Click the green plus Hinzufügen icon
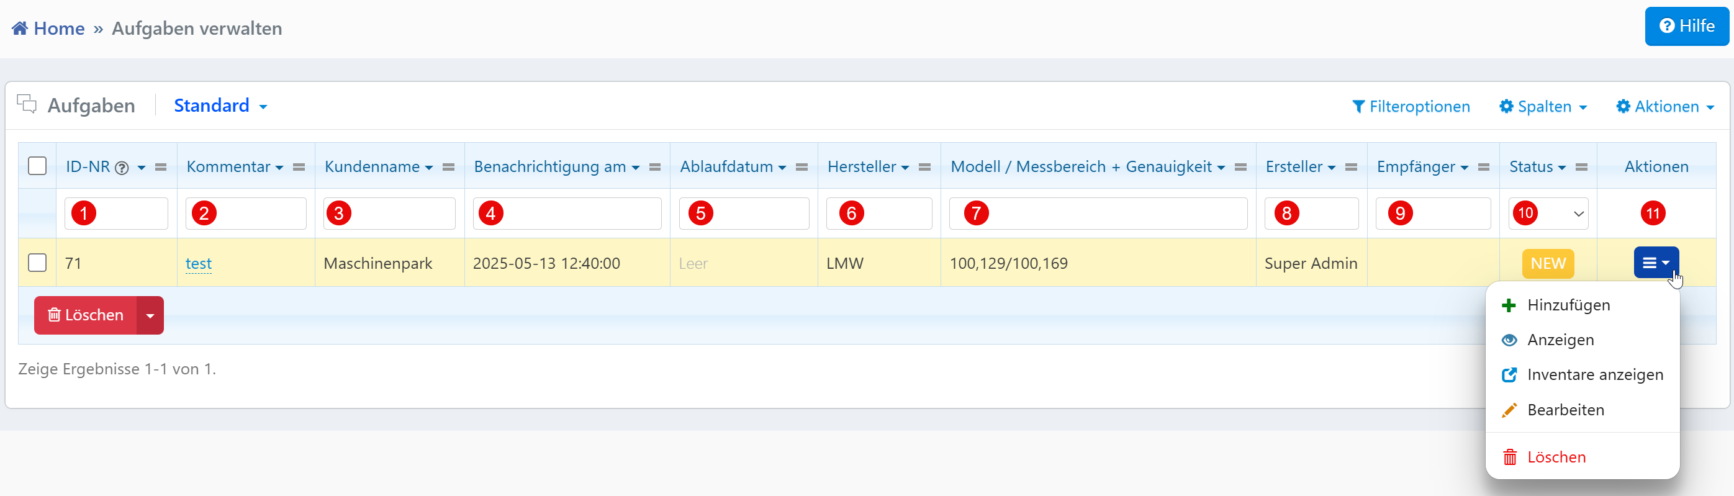Viewport: 1734px width, 496px height. (x=1509, y=305)
